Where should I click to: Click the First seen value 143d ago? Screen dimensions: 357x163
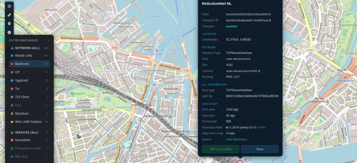(x=232, y=109)
